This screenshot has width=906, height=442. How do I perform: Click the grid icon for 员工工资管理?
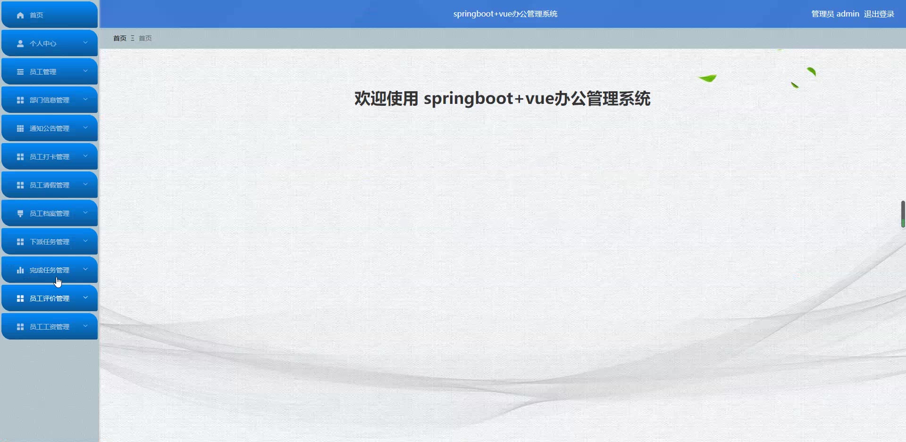click(20, 327)
